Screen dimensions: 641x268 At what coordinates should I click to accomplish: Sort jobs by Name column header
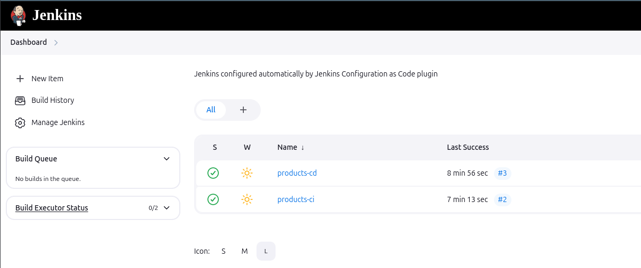click(x=291, y=147)
